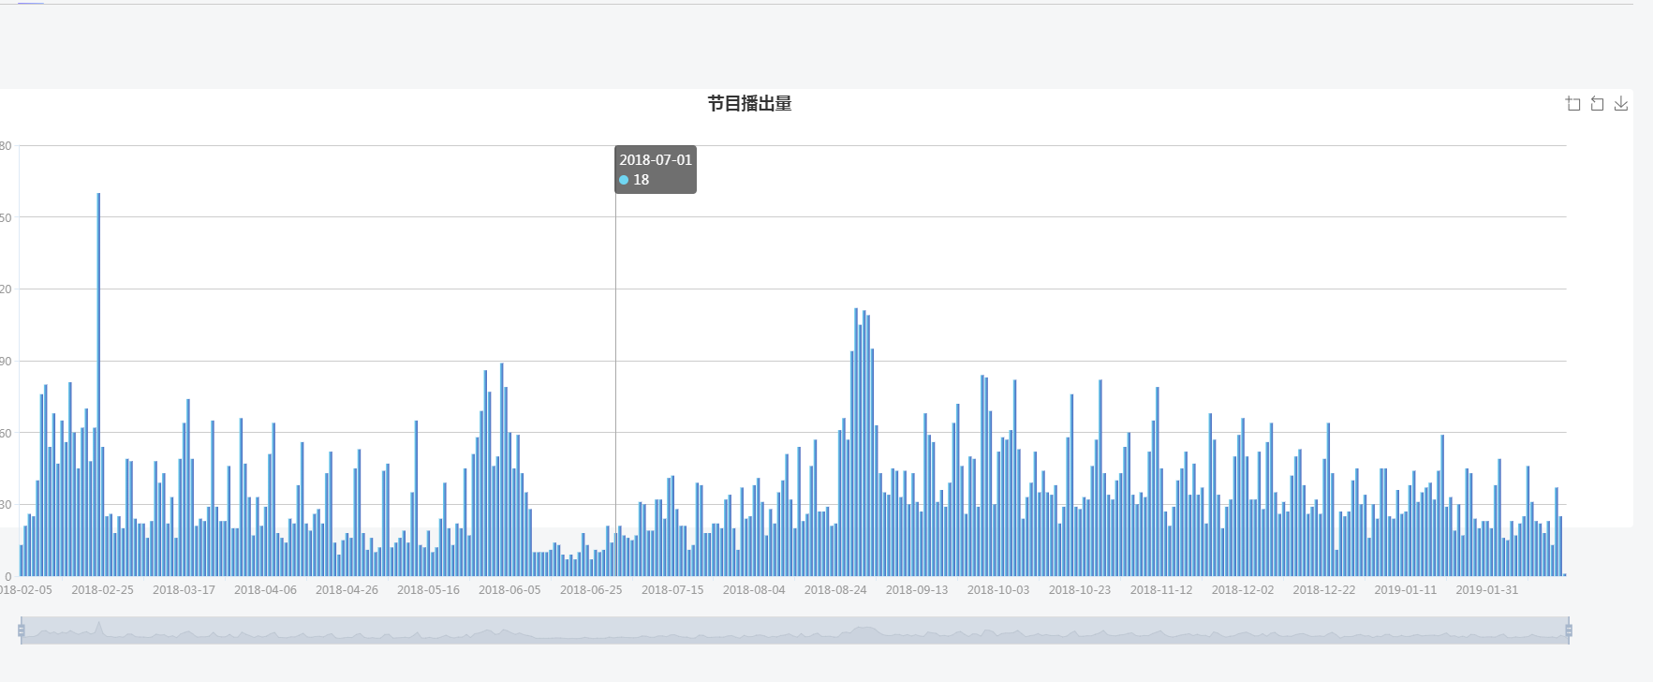The width and height of the screenshot is (1653, 682).
Task: Click the zoom reset (restore) icon
Action: coord(1598,104)
